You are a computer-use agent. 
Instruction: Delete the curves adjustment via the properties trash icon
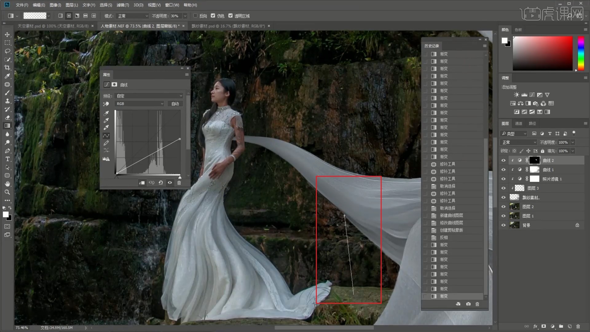pyautogui.click(x=179, y=183)
